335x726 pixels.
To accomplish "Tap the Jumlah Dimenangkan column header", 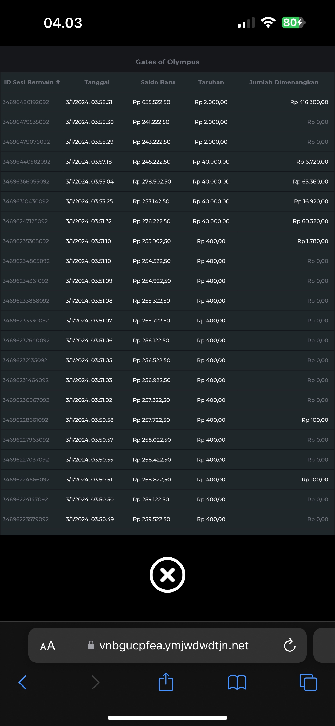I will tap(283, 82).
